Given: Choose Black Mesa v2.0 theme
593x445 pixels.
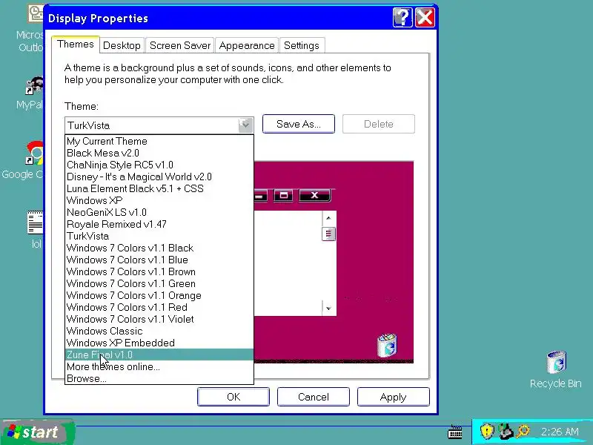Looking at the screenshot, I should coord(159,153).
